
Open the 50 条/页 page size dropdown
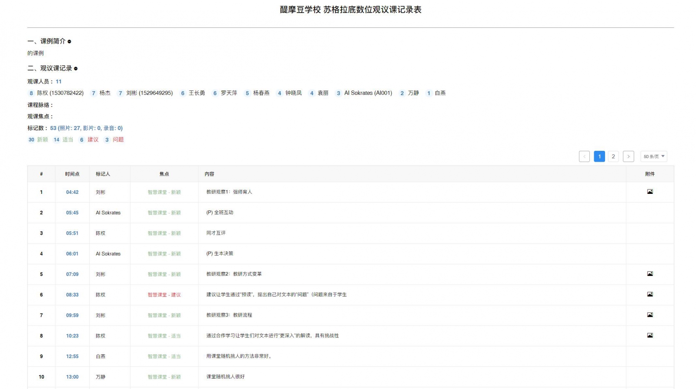click(x=653, y=156)
